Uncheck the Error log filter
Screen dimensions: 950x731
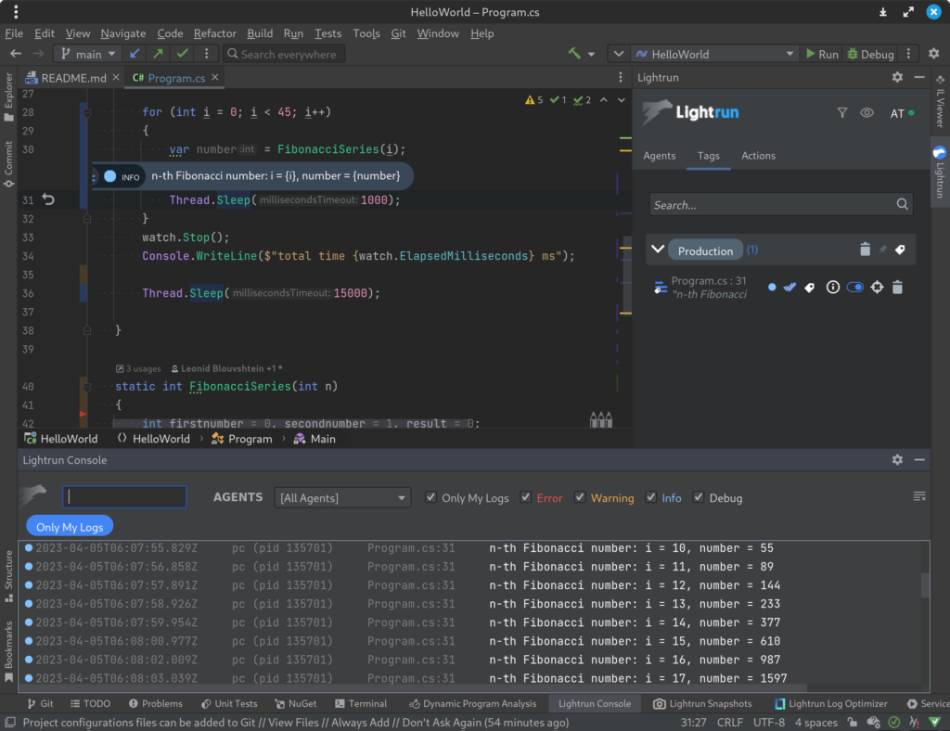click(525, 497)
